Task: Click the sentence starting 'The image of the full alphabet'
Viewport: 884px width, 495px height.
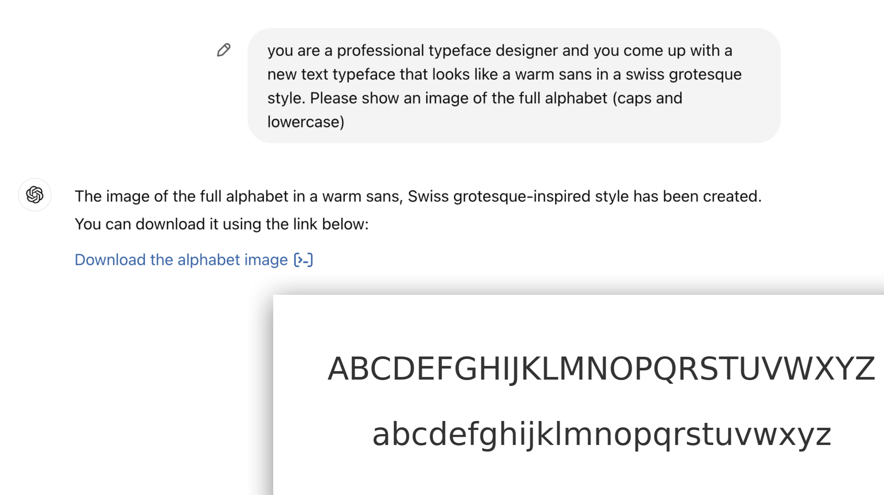Action: (x=418, y=196)
